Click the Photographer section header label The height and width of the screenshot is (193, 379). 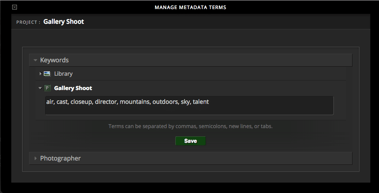point(60,158)
